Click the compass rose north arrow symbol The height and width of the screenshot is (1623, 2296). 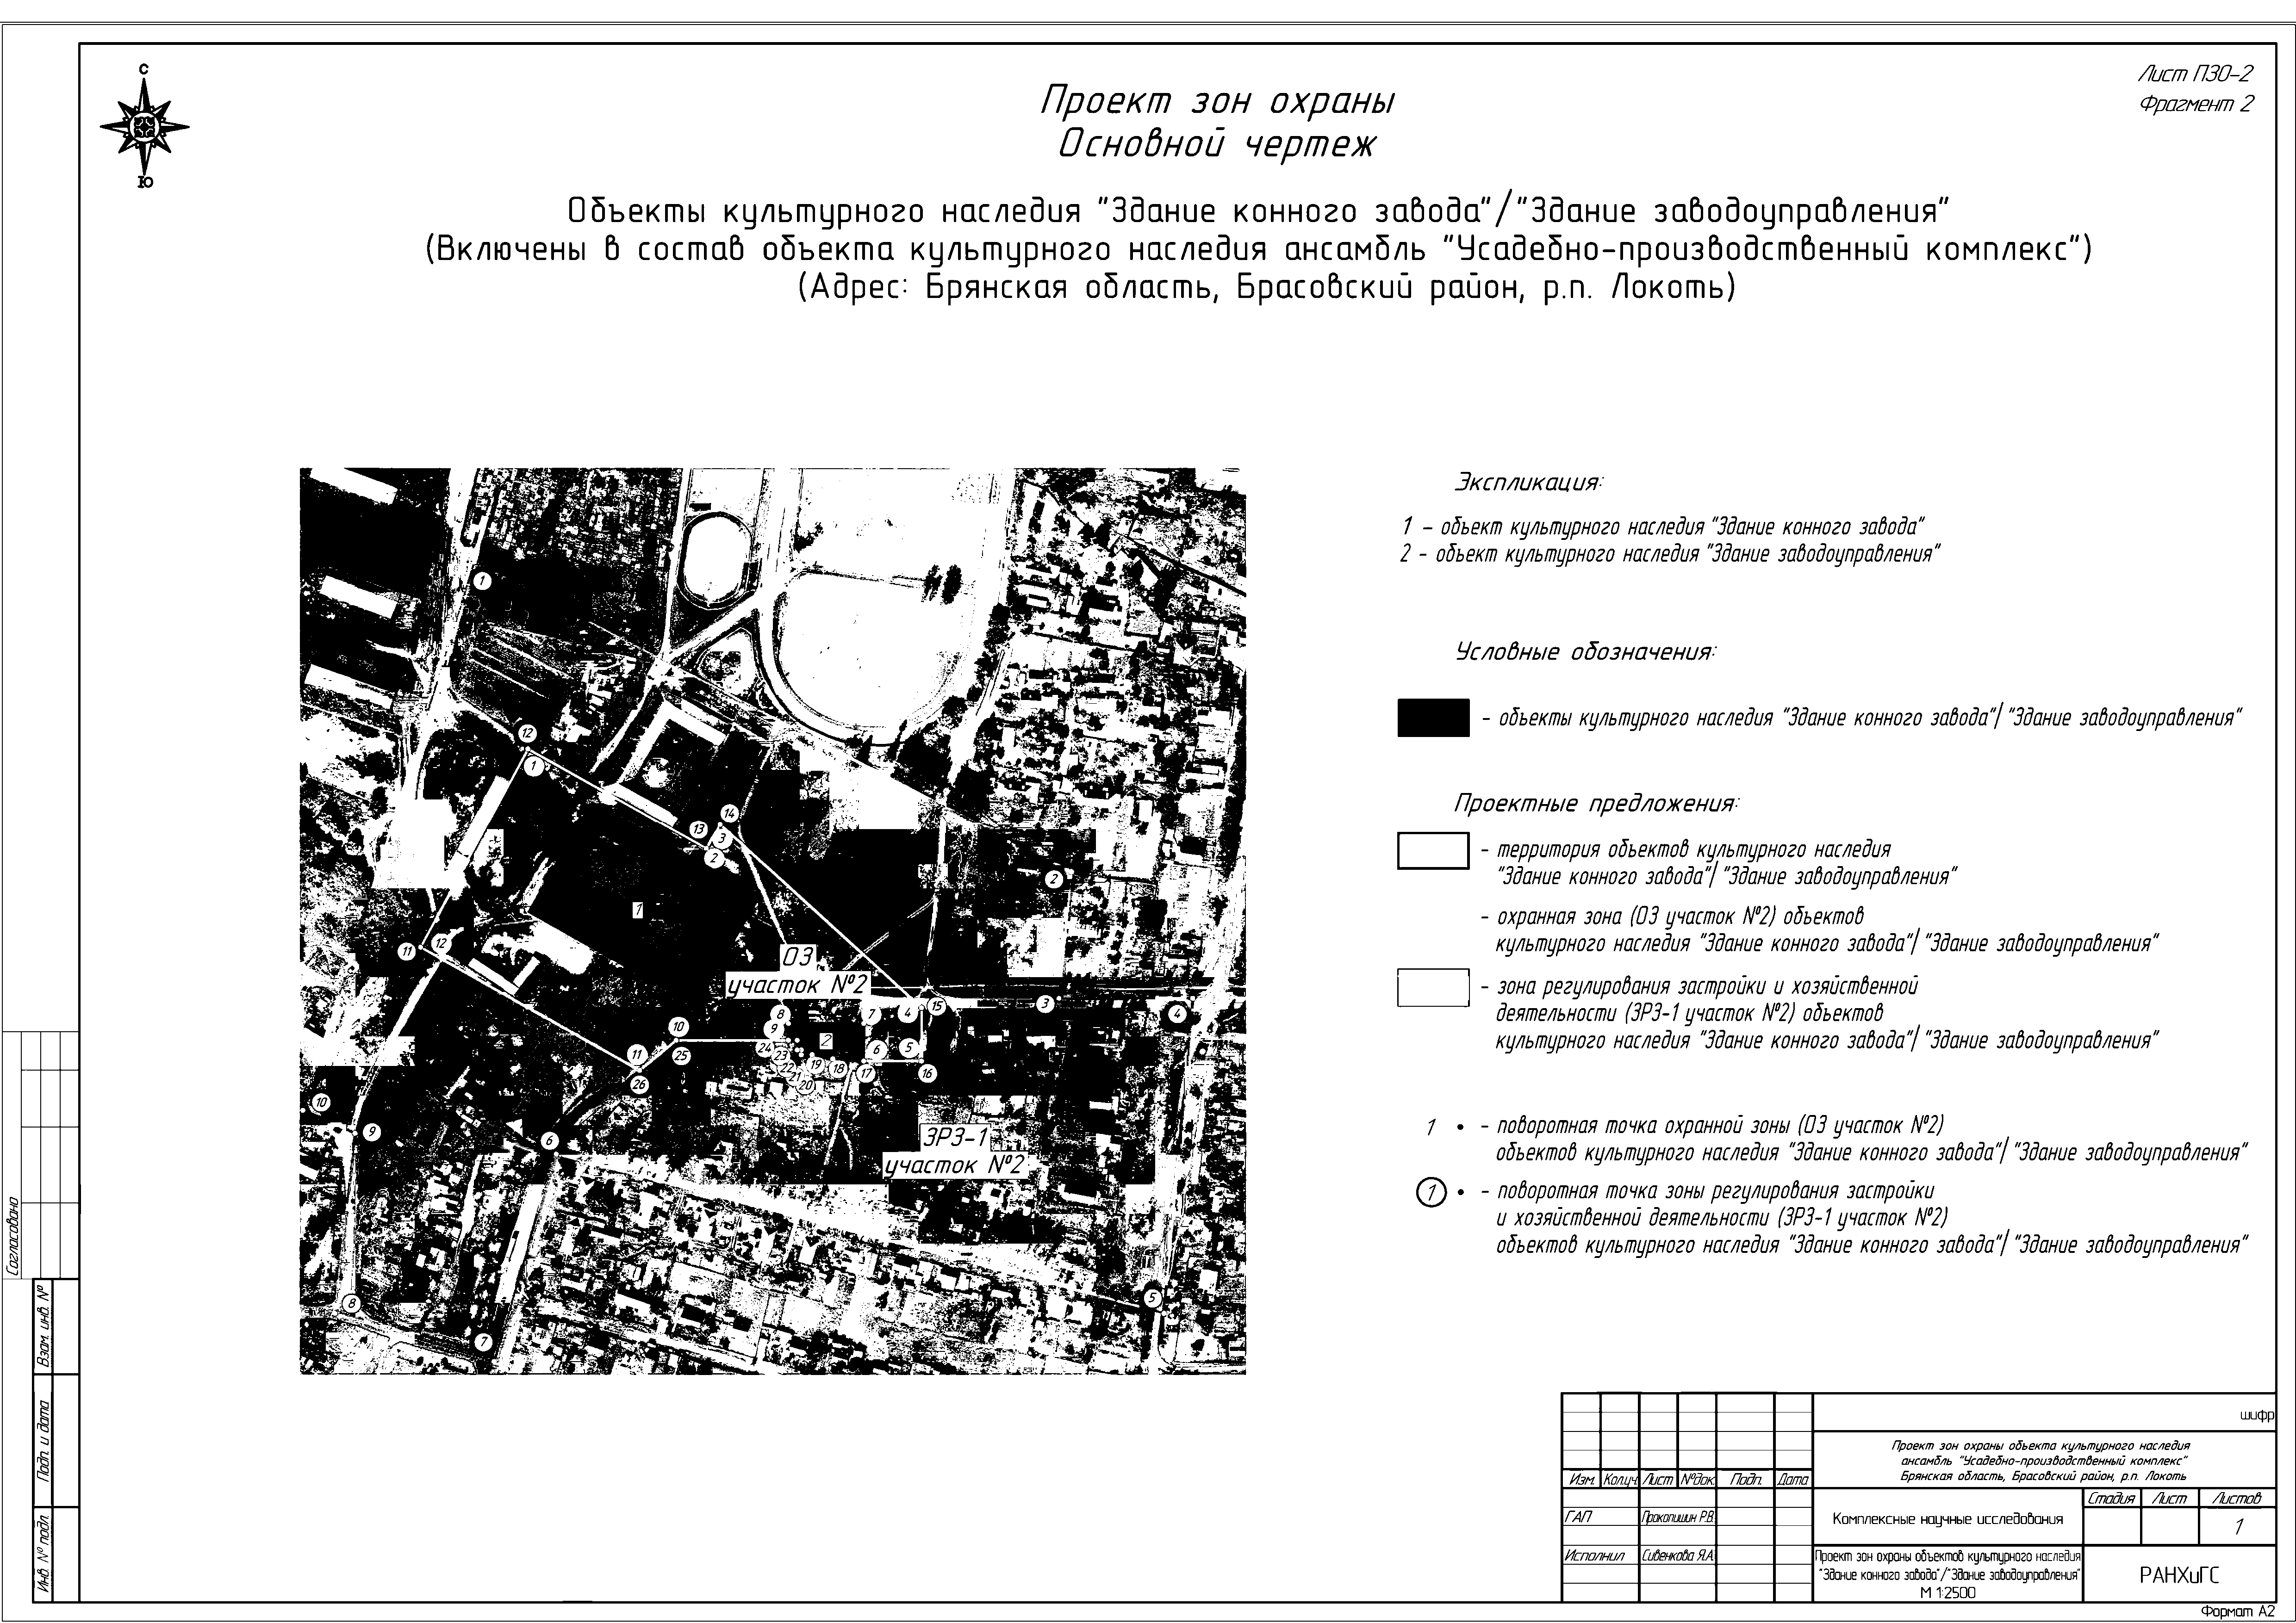(145, 127)
